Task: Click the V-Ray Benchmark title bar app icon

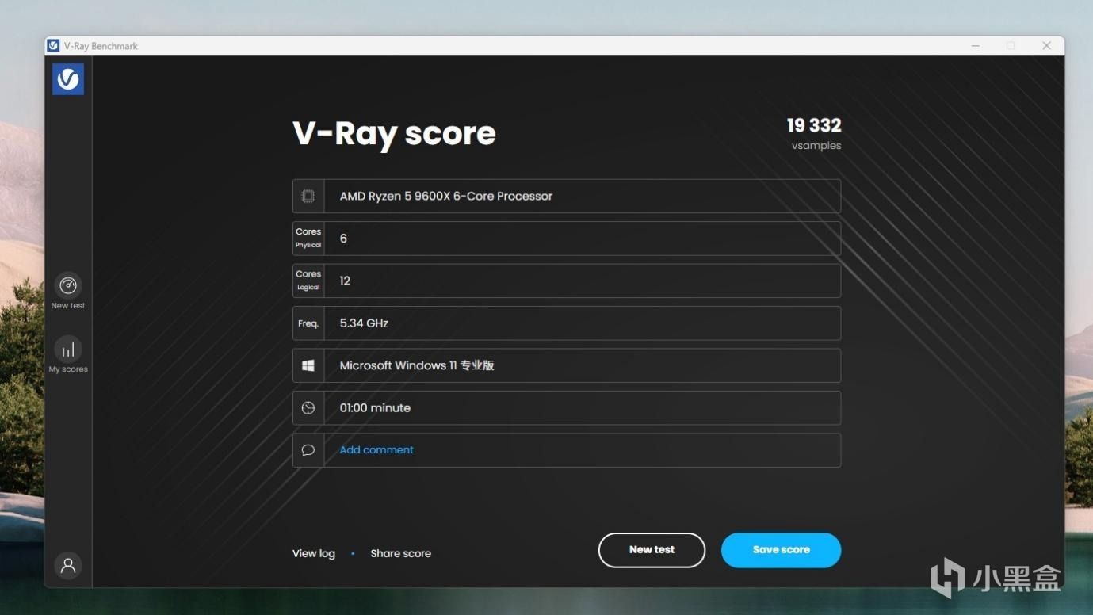Action: click(53, 46)
